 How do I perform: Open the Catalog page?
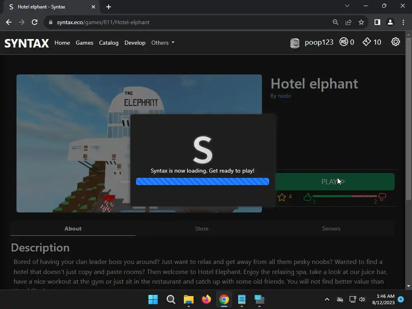coord(109,43)
